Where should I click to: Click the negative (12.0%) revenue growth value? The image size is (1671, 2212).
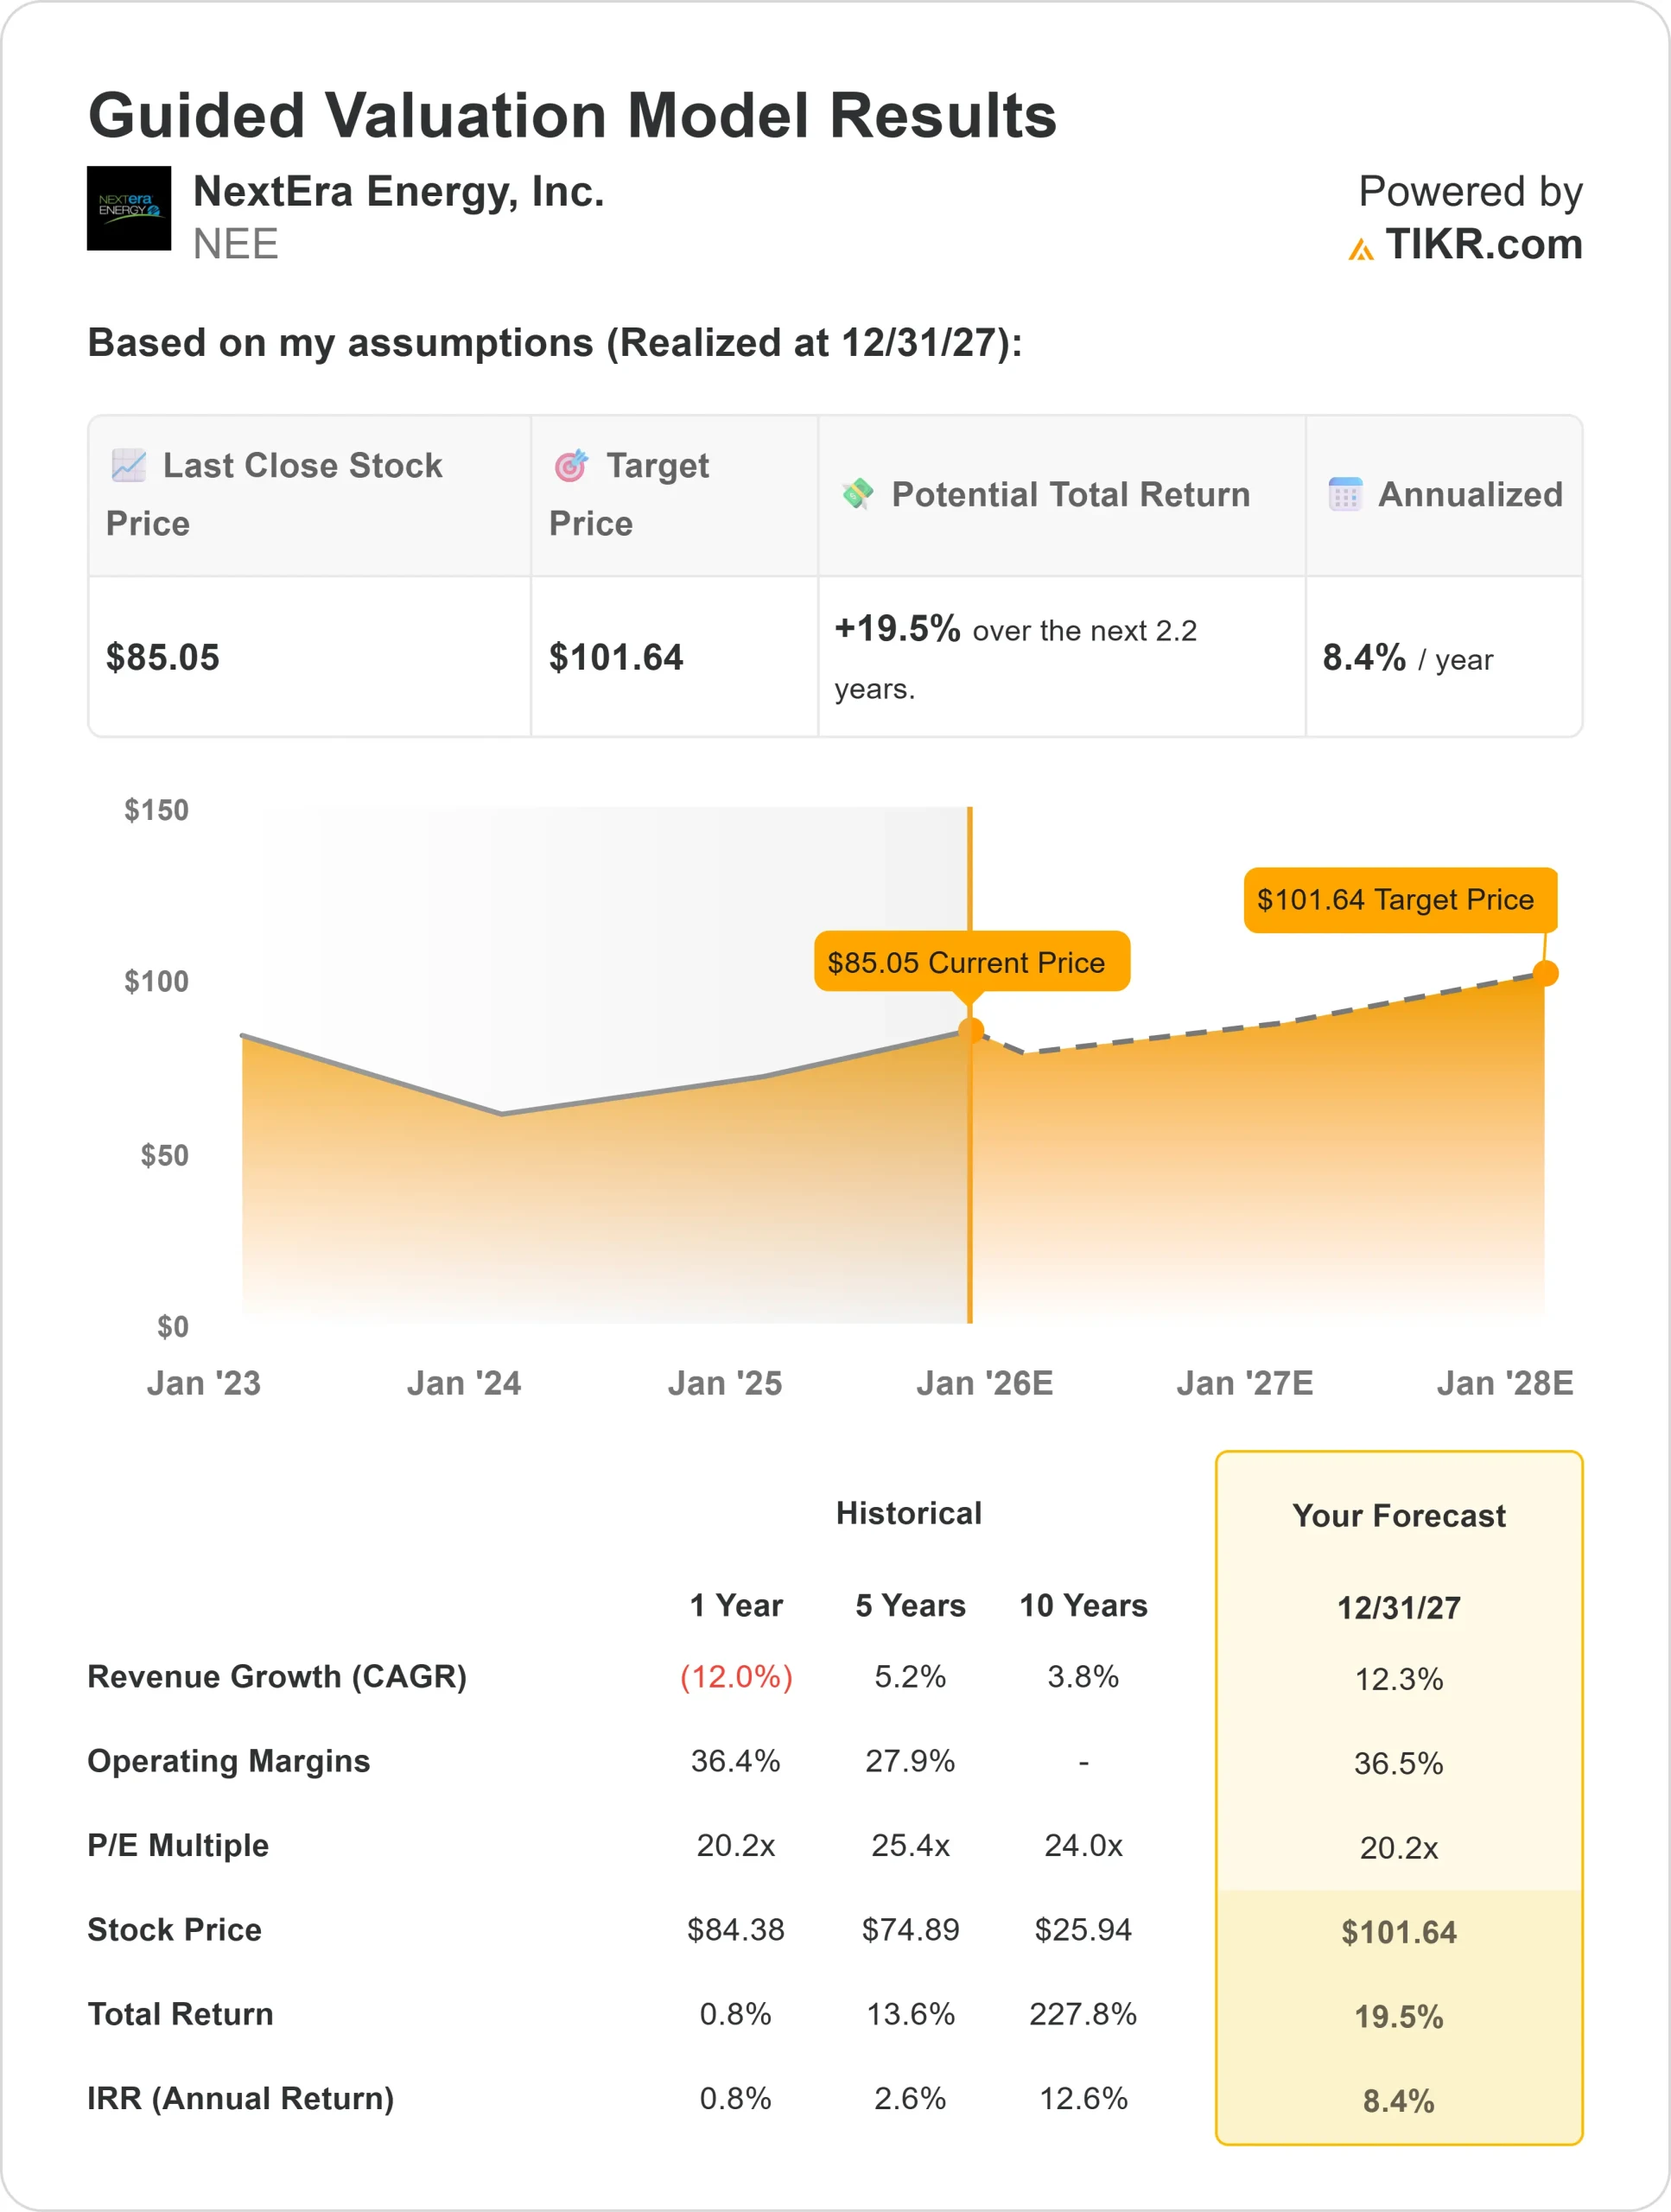point(736,1676)
